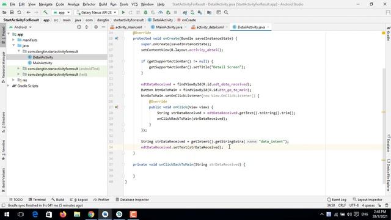The height and width of the screenshot is (220, 391).
Task: Click Sync Project with Gradle Files icon
Action: point(185,12)
